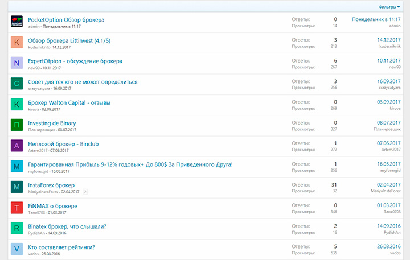Click the П avatar of Планировщик
Image resolution: width=410 pixels, height=260 pixels.
click(x=17, y=125)
